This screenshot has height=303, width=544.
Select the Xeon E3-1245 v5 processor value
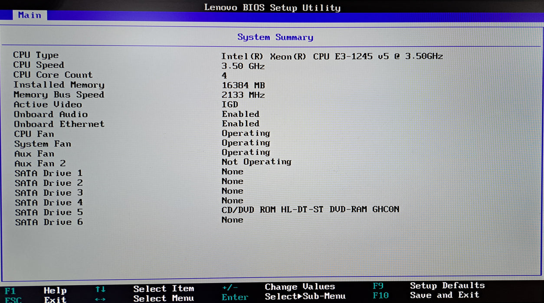click(x=332, y=56)
